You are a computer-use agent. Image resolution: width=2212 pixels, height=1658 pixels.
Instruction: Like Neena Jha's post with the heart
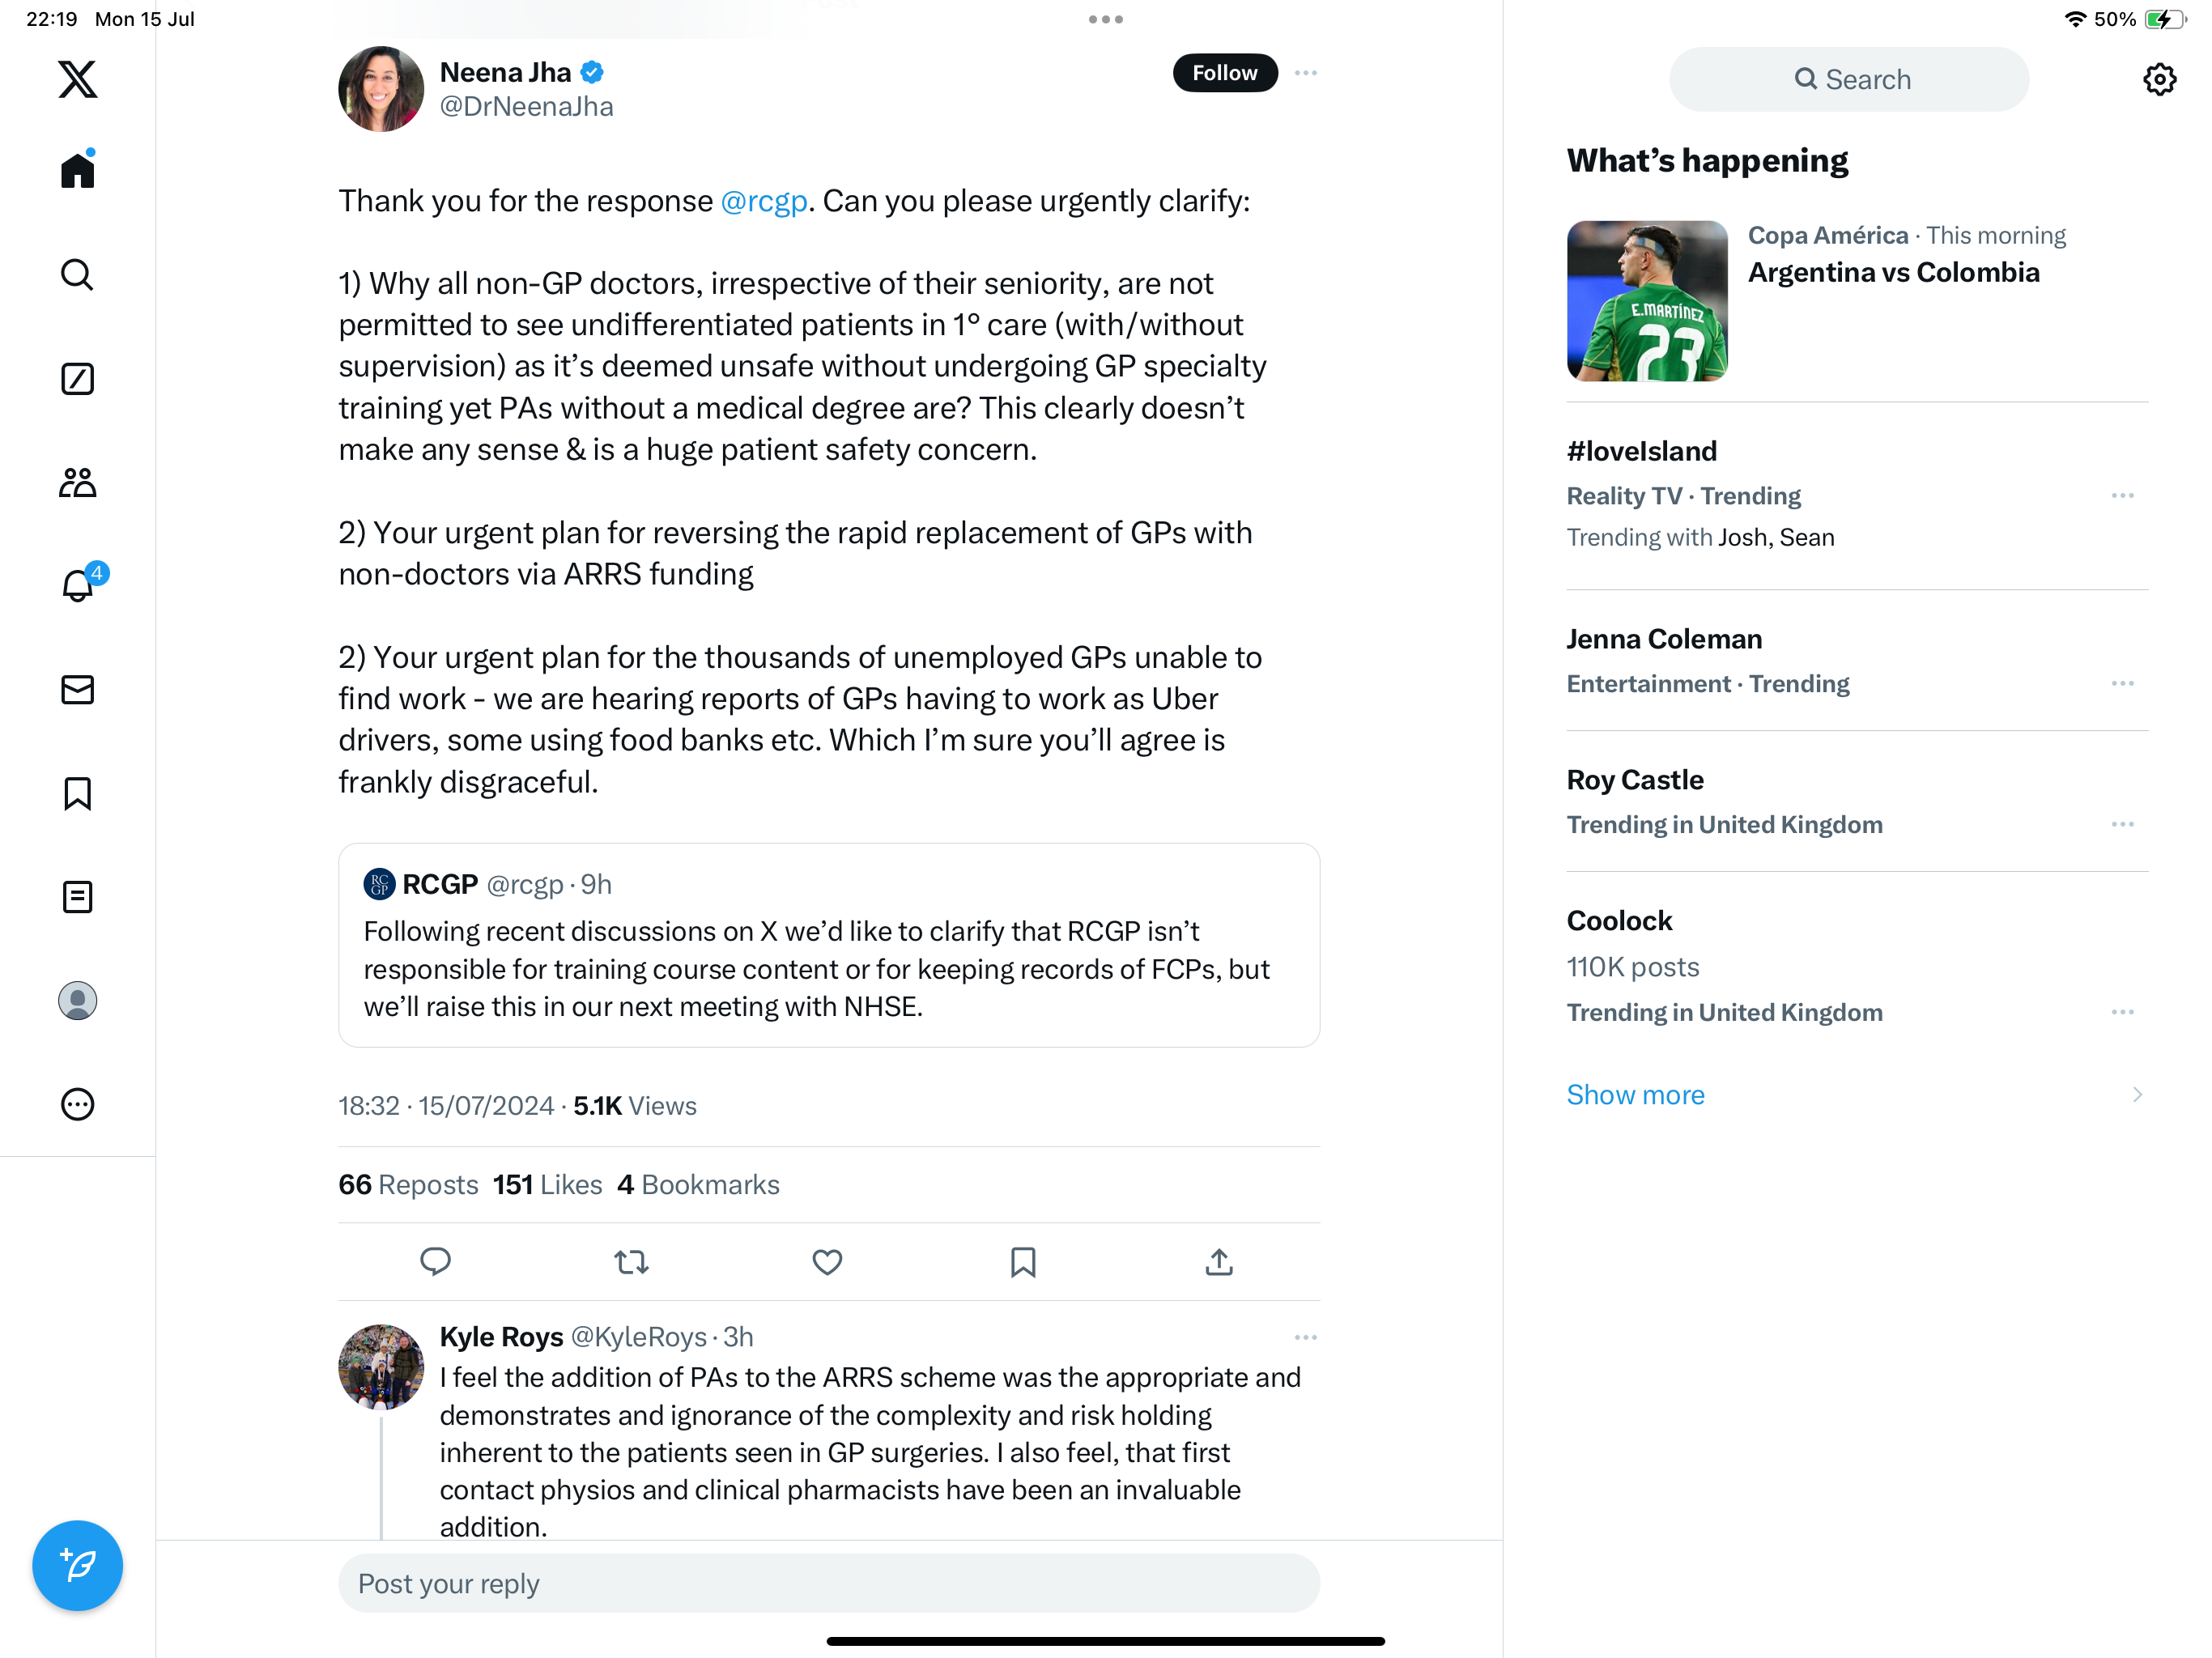827,1262
